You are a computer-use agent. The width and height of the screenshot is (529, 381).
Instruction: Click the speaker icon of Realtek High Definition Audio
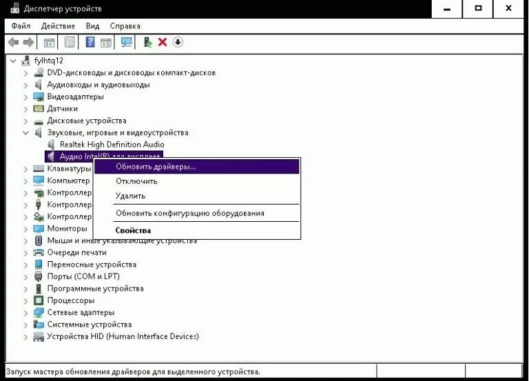click(x=51, y=145)
